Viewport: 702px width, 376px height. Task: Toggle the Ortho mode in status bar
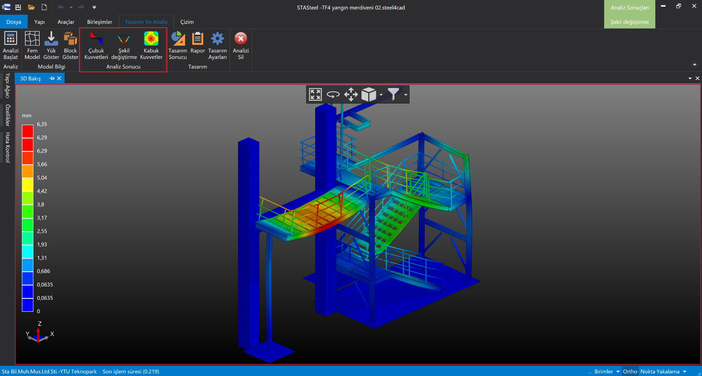[630, 371]
